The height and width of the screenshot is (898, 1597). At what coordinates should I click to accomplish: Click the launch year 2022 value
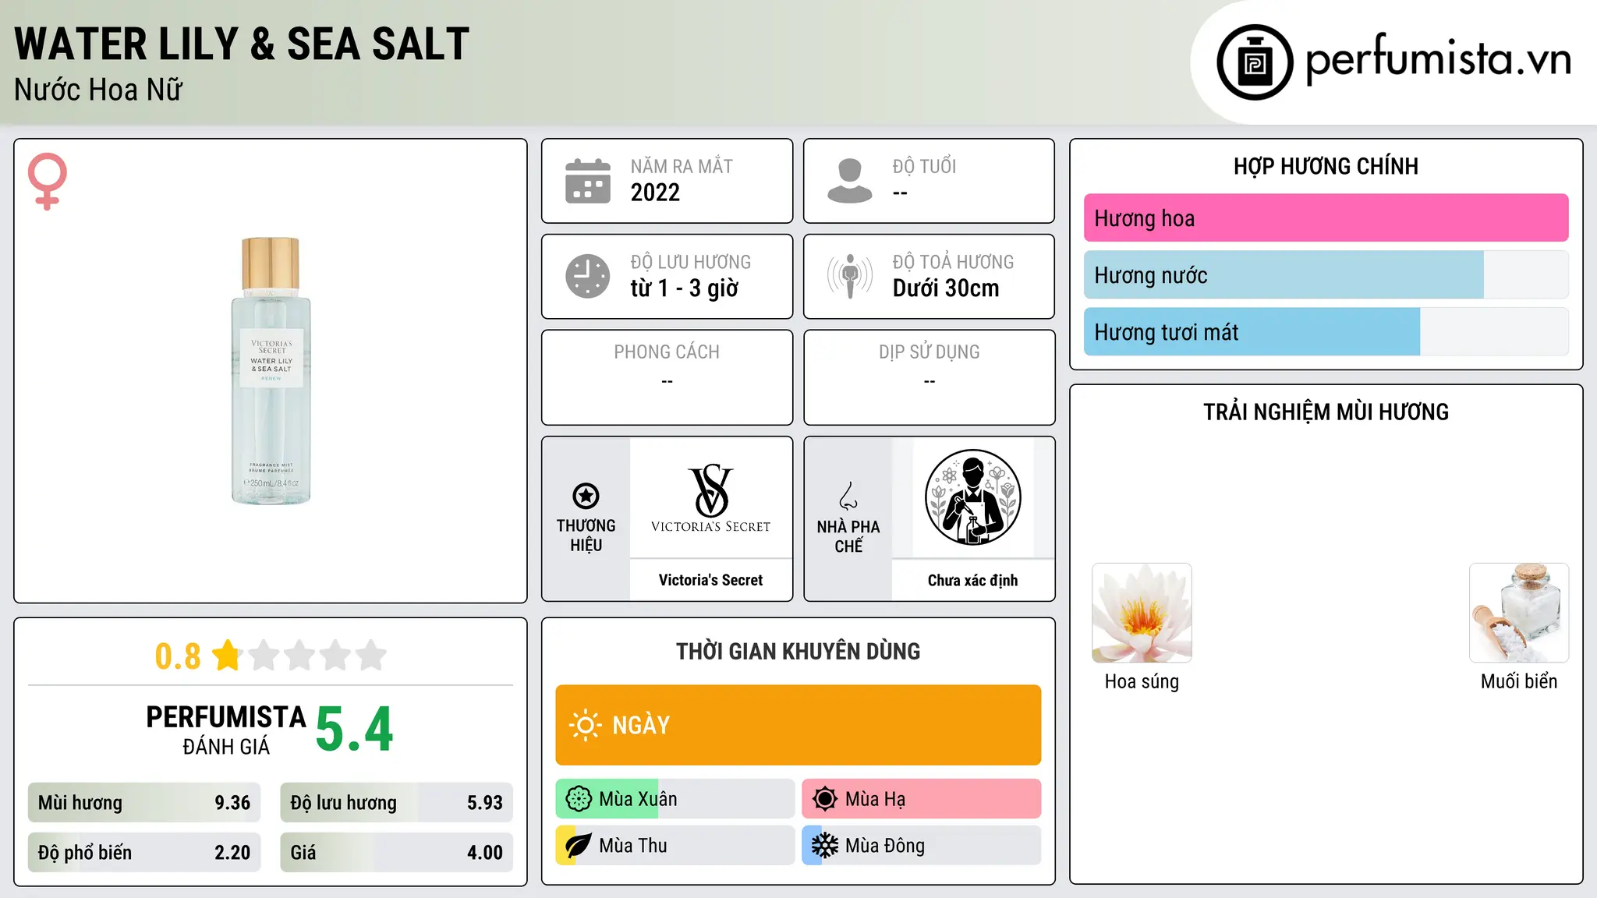click(x=655, y=193)
